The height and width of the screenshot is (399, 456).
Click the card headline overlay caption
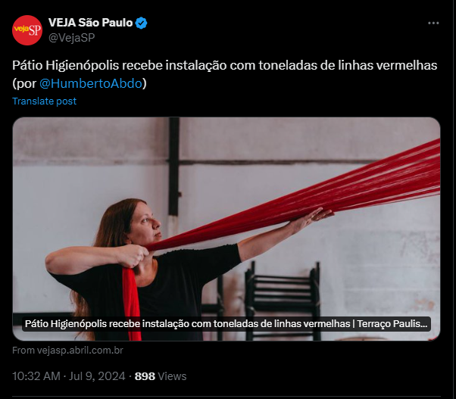point(226,324)
